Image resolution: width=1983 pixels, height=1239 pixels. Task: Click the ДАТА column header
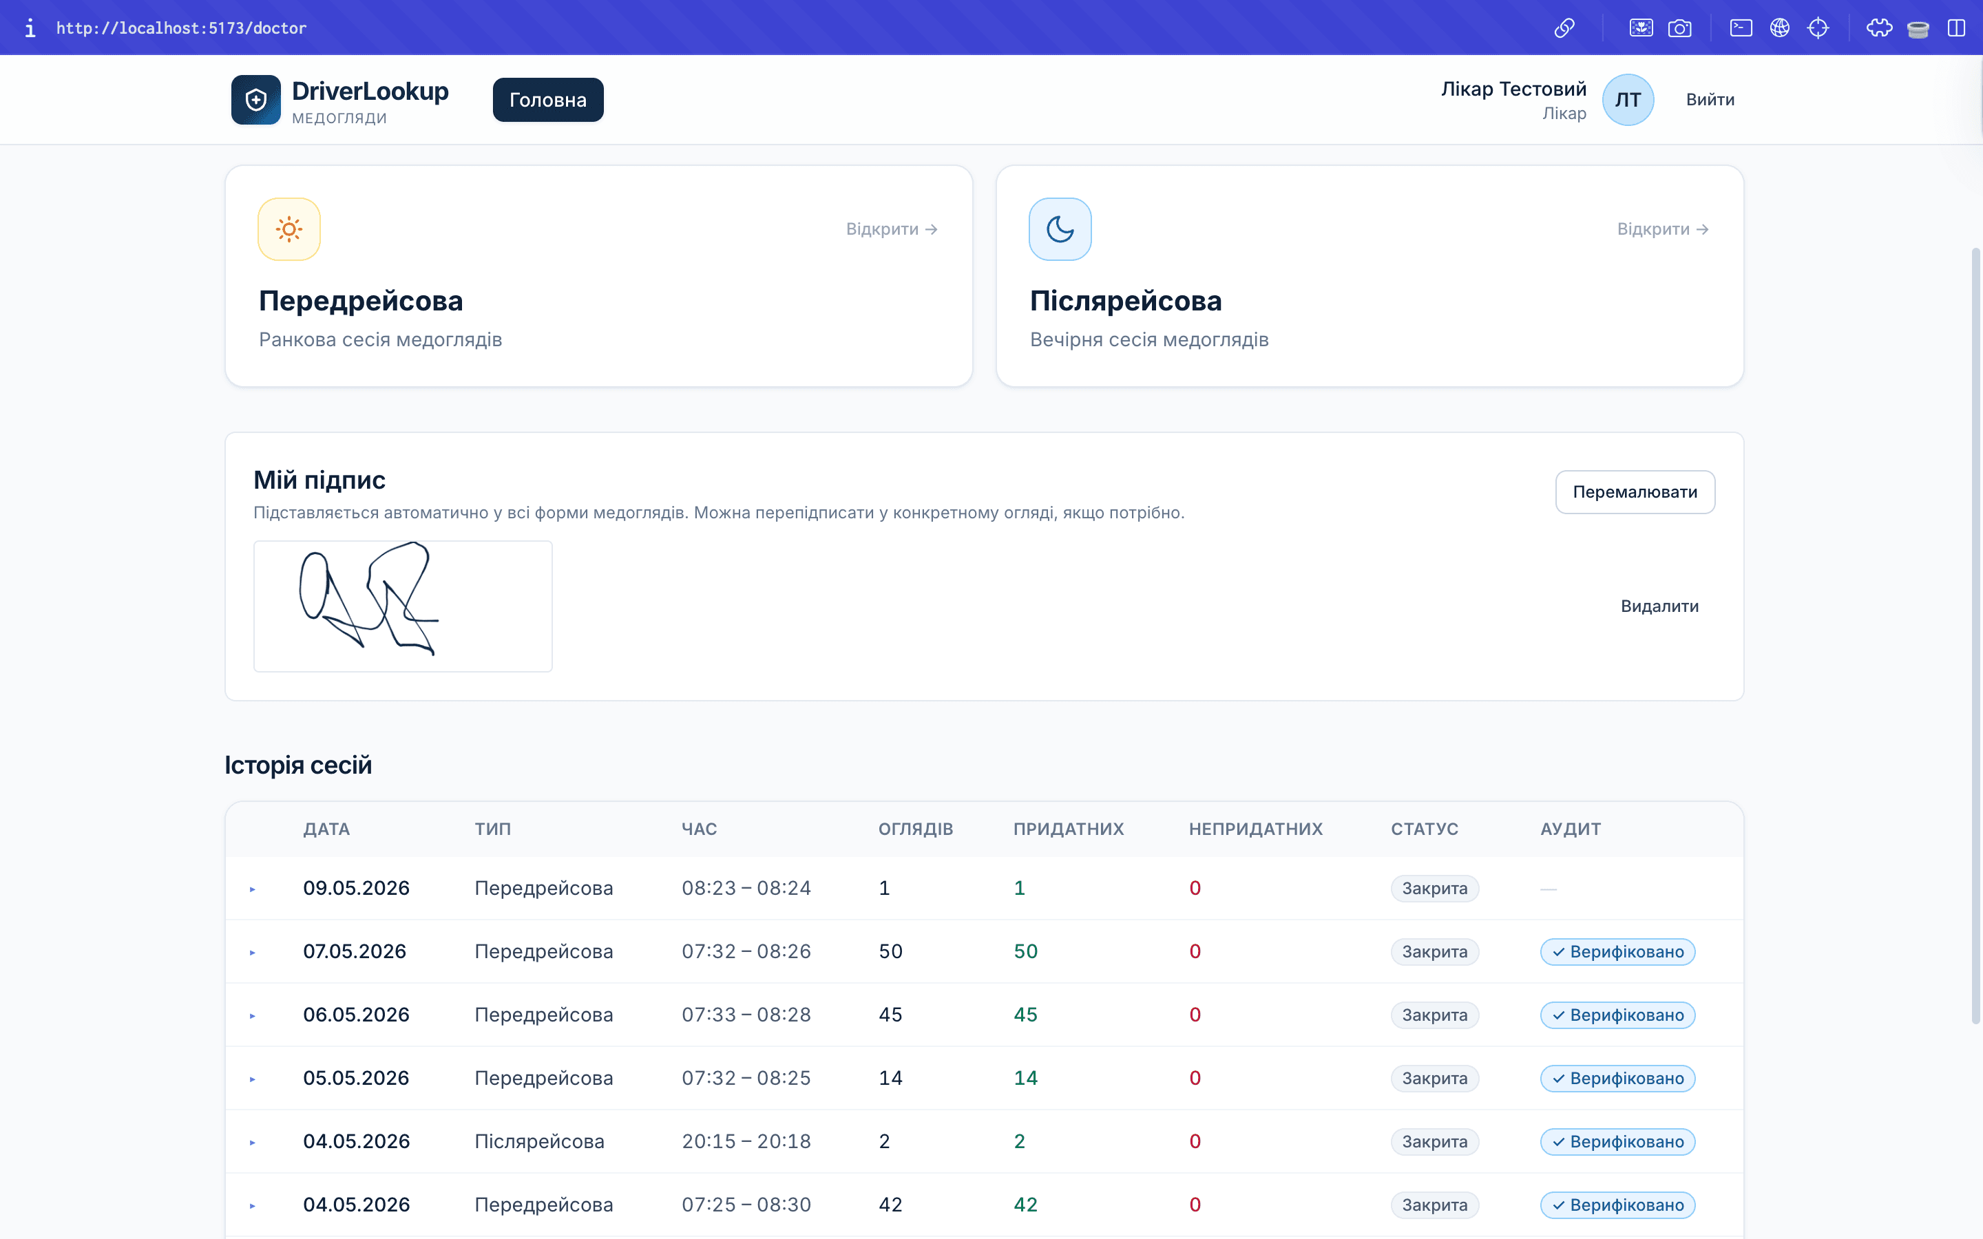(326, 829)
